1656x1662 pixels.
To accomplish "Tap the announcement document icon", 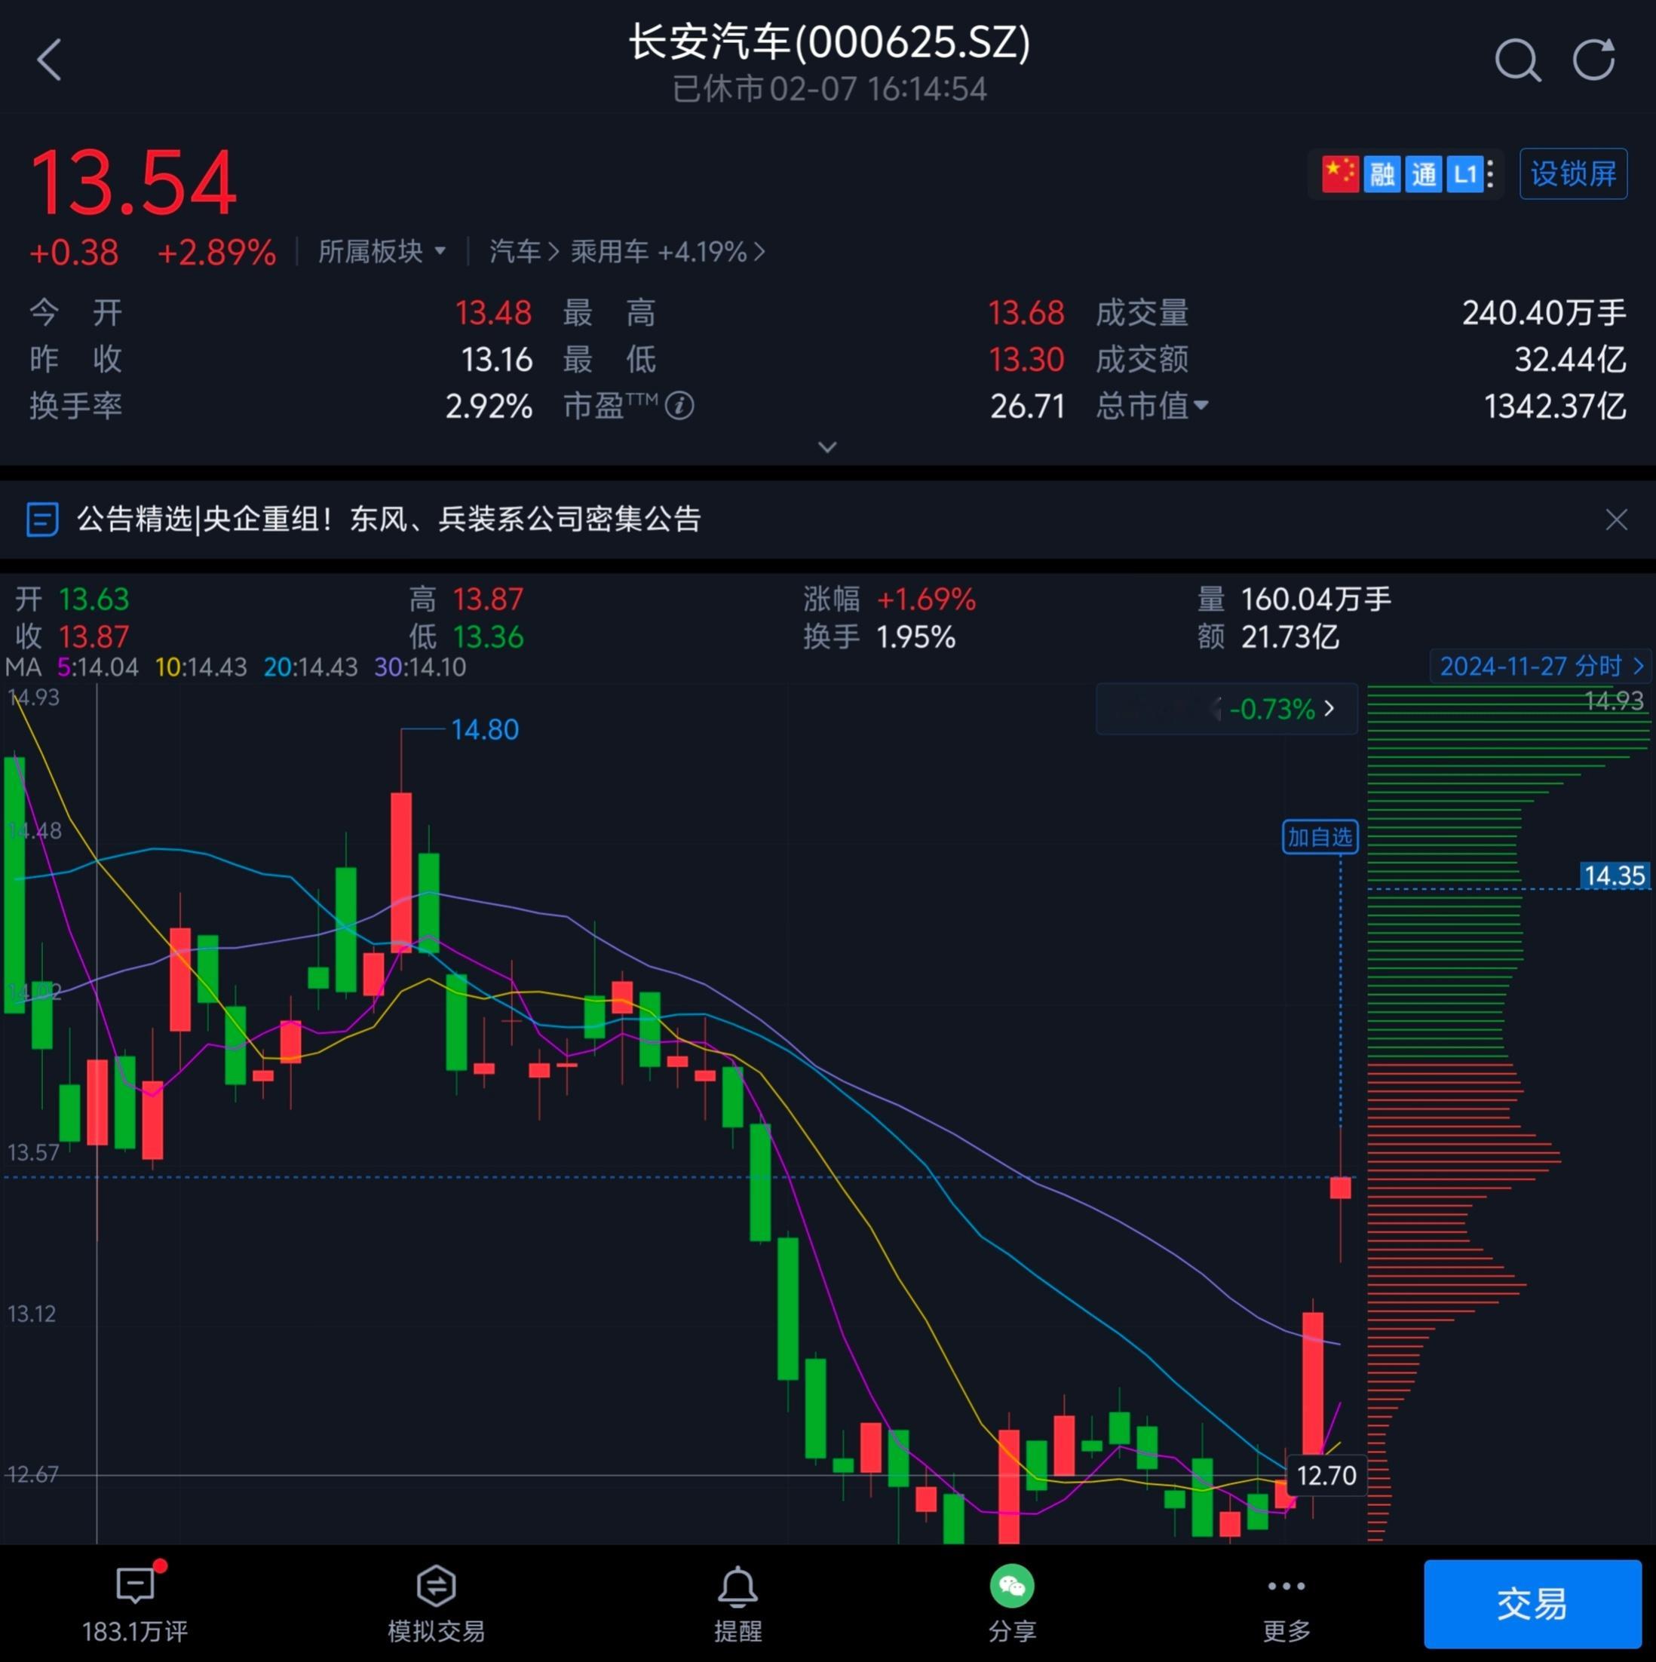I will (x=42, y=520).
